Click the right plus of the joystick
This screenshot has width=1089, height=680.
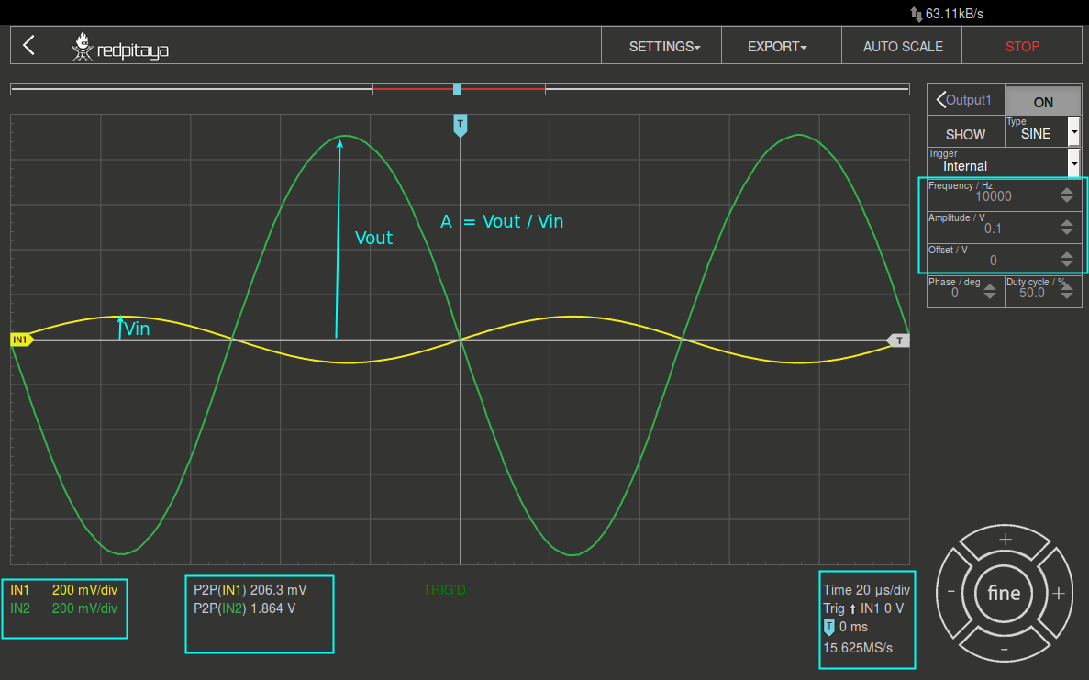pos(1059,594)
